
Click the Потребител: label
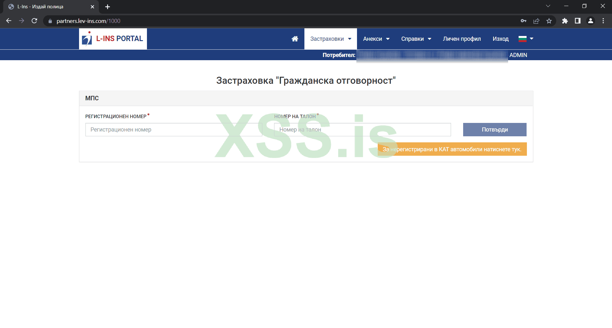[x=339, y=55]
